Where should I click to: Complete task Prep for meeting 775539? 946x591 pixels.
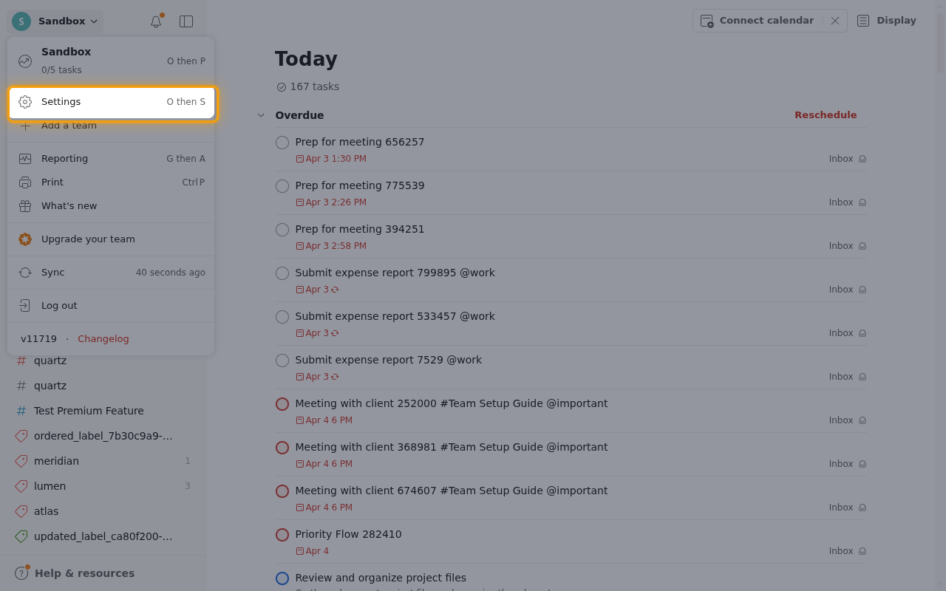(282, 186)
